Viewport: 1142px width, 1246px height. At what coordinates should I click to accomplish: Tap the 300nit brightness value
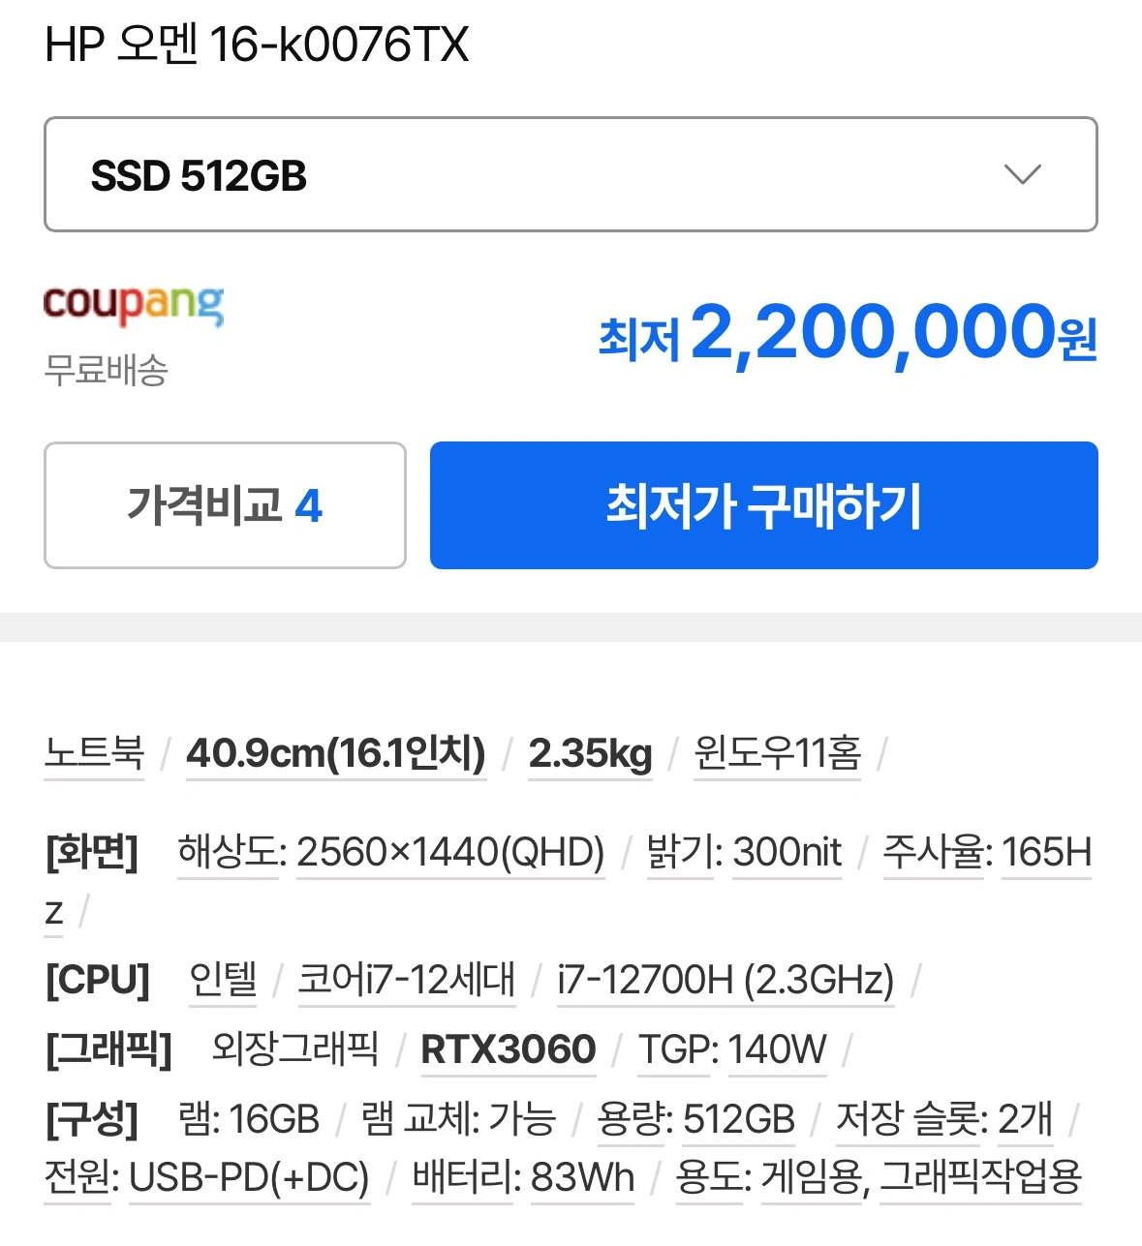(x=787, y=853)
